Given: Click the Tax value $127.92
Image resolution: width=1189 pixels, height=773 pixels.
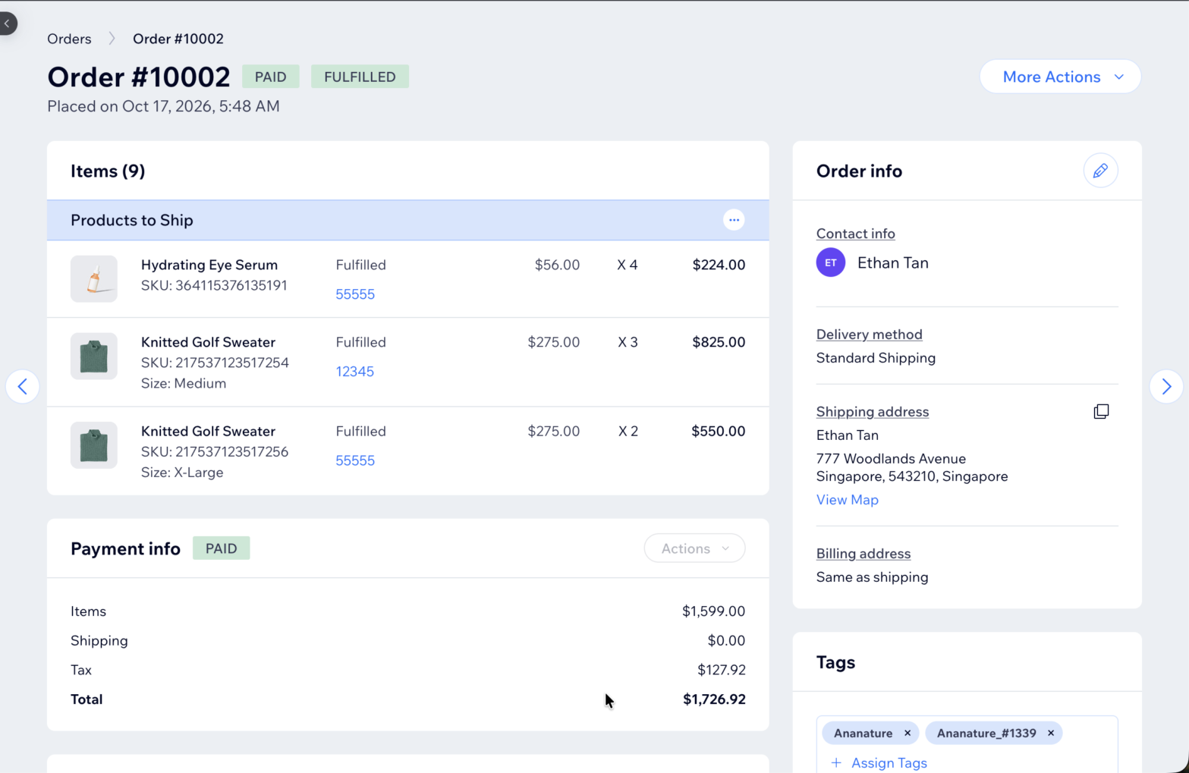Looking at the screenshot, I should tap(722, 670).
